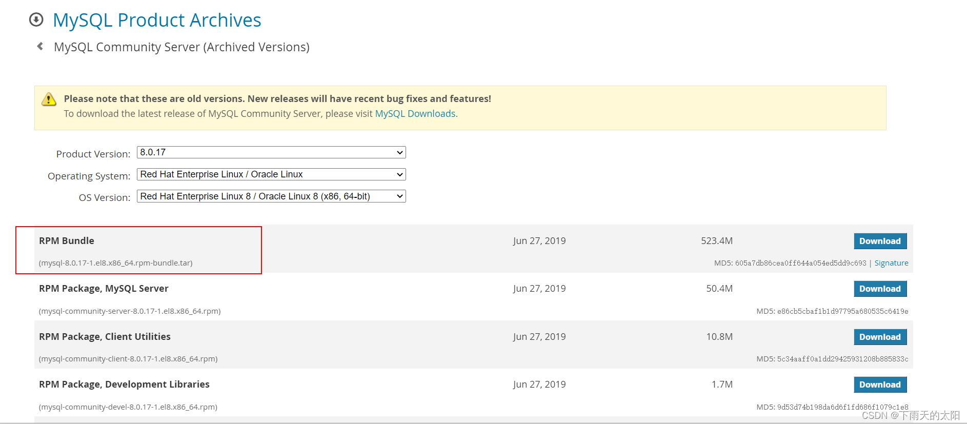Follow the MySQL Downloads link
This screenshot has height=425, width=967.
point(415,113)
